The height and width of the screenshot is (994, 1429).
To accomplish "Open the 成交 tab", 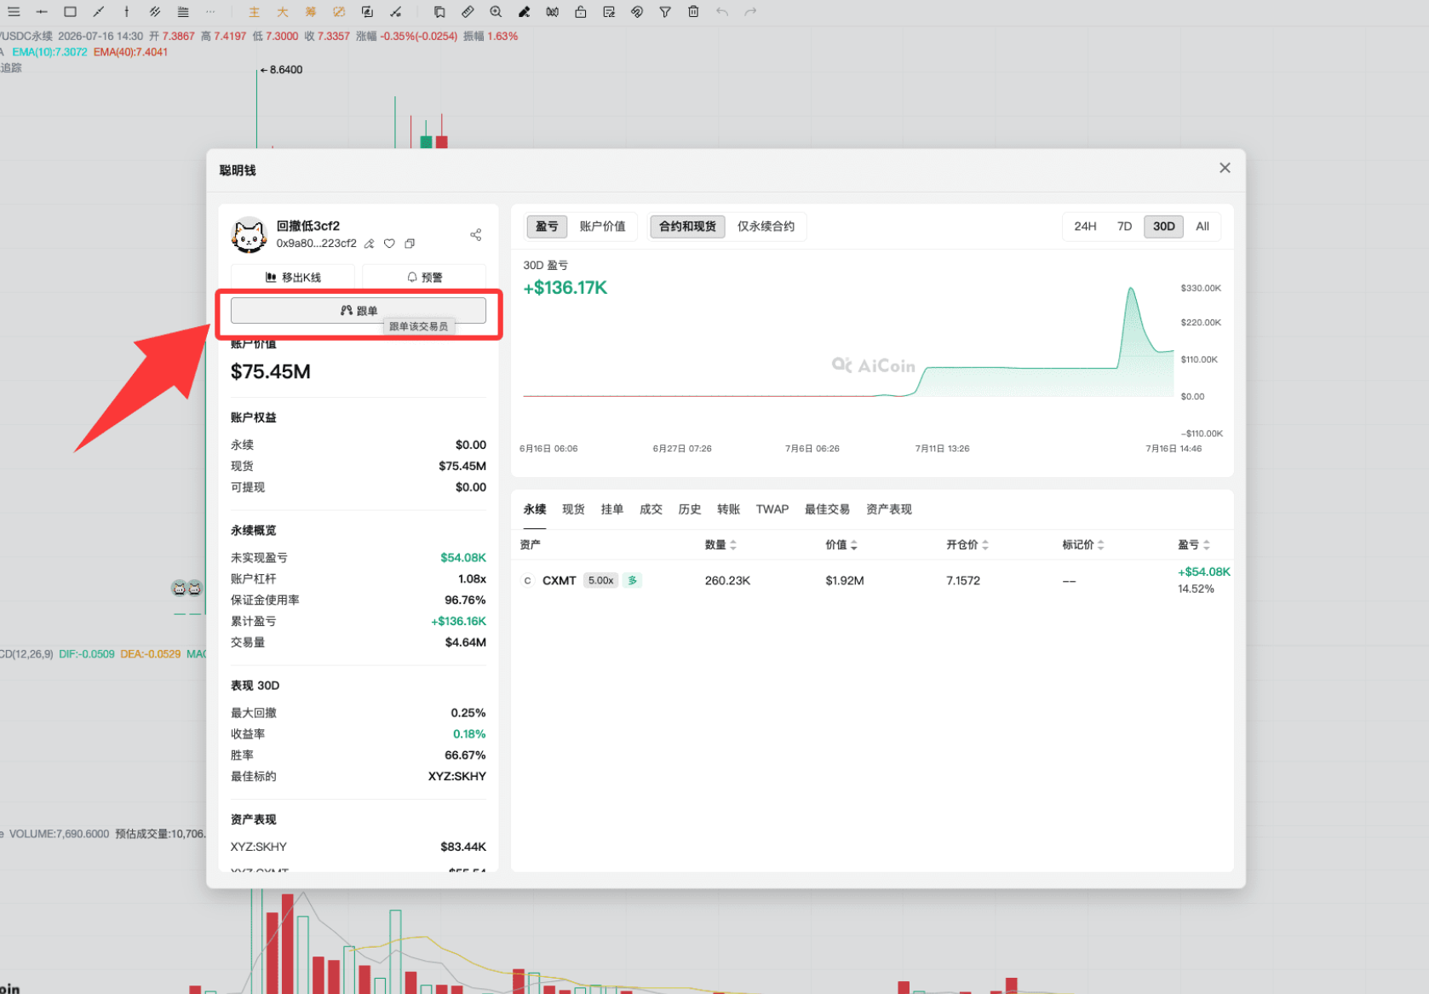I will pyautogui.click(x=651, y=509).
